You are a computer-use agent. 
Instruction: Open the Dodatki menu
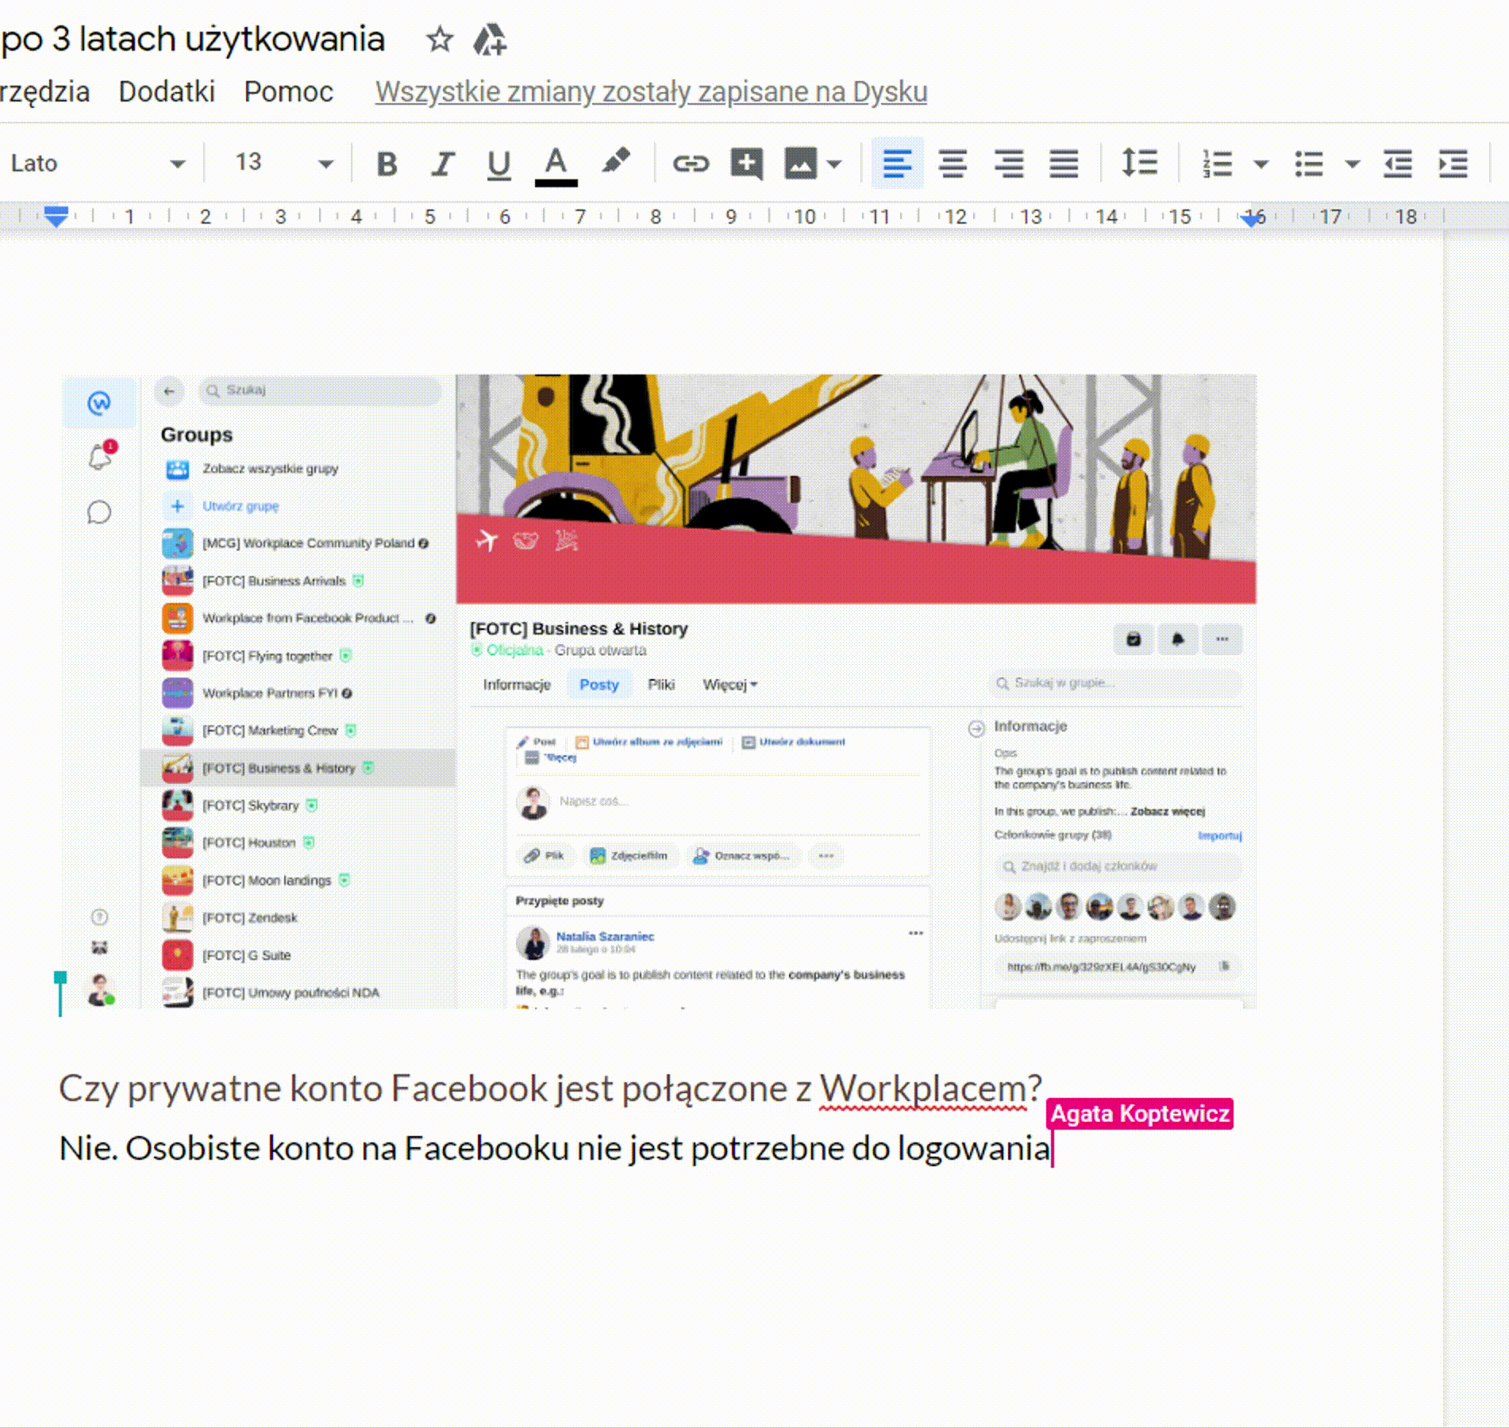coord(167,92)
